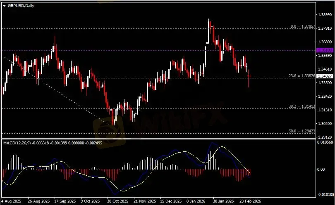335x205 pixels.
Task: Click the current price tag 1.34027
Action: [x=325, y=76]
